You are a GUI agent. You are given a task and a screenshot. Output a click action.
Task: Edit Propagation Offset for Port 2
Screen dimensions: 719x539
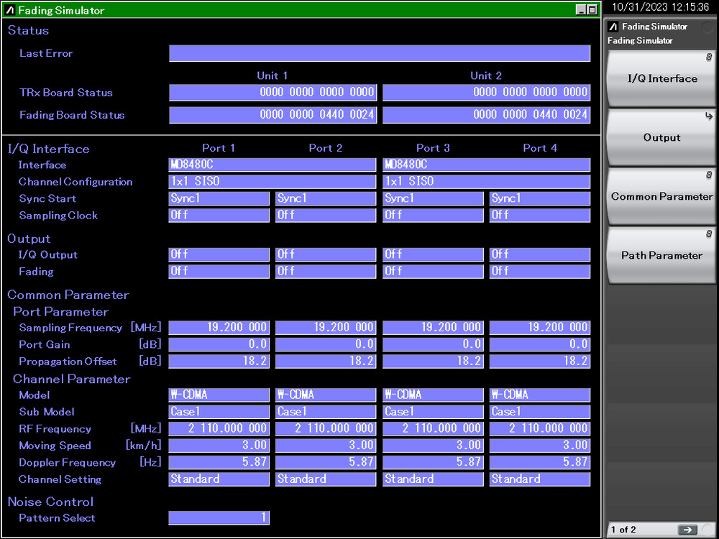click(326, 361)
